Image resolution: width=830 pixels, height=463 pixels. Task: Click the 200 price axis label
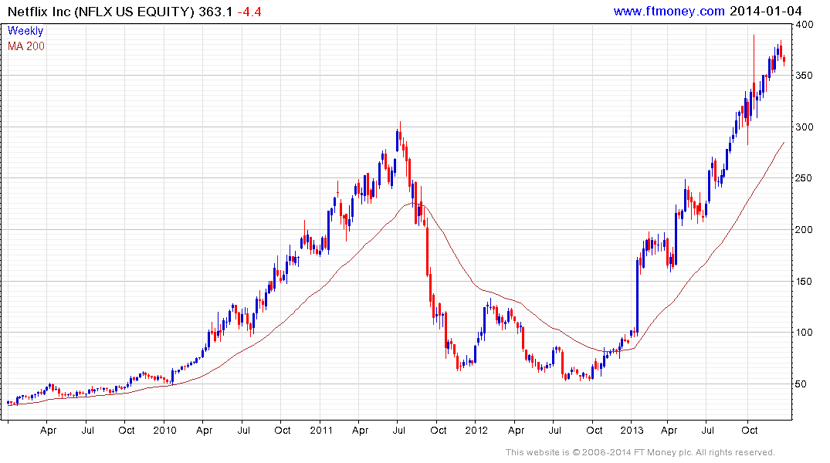805,230
